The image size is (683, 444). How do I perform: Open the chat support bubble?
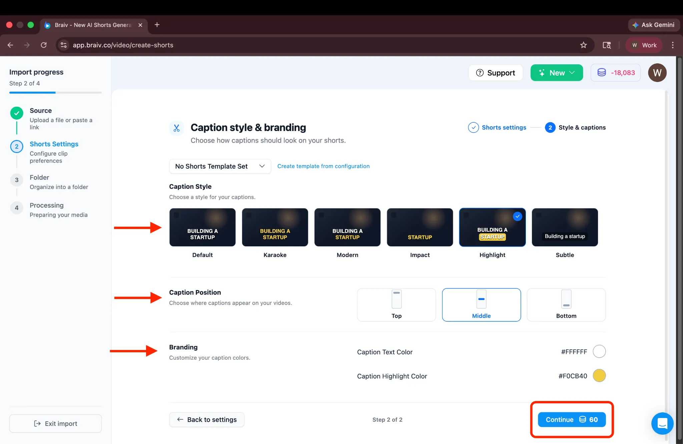point(662,423)
